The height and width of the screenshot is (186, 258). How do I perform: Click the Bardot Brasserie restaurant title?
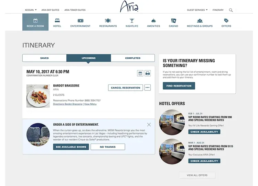(x=66, y=85)
